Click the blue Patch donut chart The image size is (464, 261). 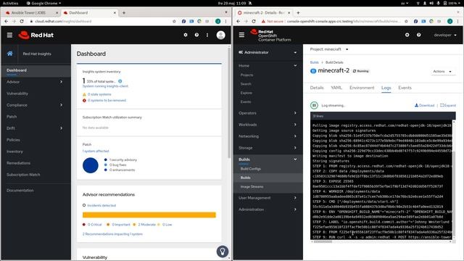point(90,165)
